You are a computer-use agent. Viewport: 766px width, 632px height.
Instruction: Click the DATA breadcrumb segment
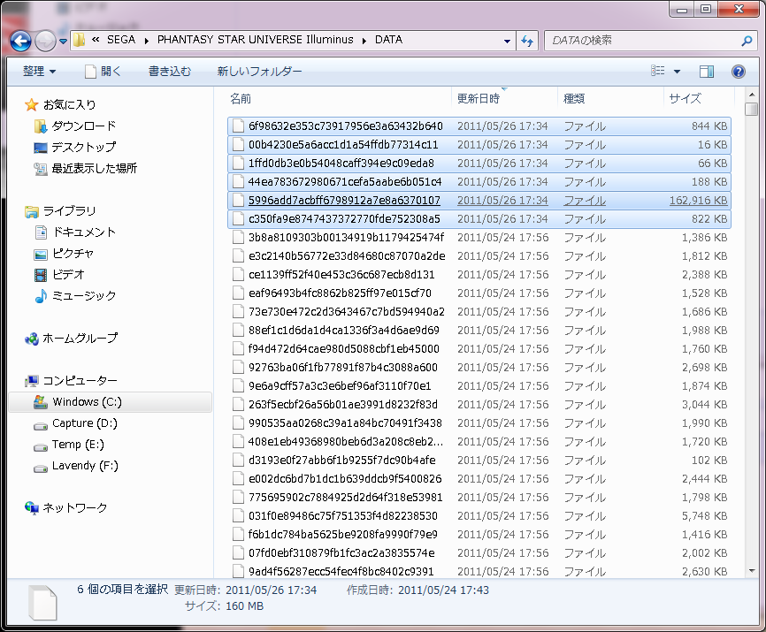click(x=389, y=40)
